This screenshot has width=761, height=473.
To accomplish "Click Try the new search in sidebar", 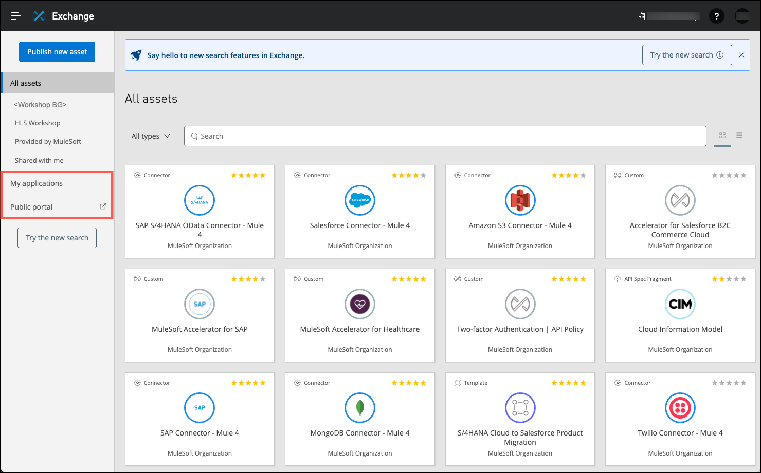I will [x=57, y=238].
